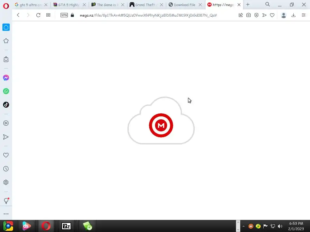Close the 'GTA 5 Highly' tab
Image resolution: width=310 pixels, height=232 pixels.
click(x=84, y=5)
